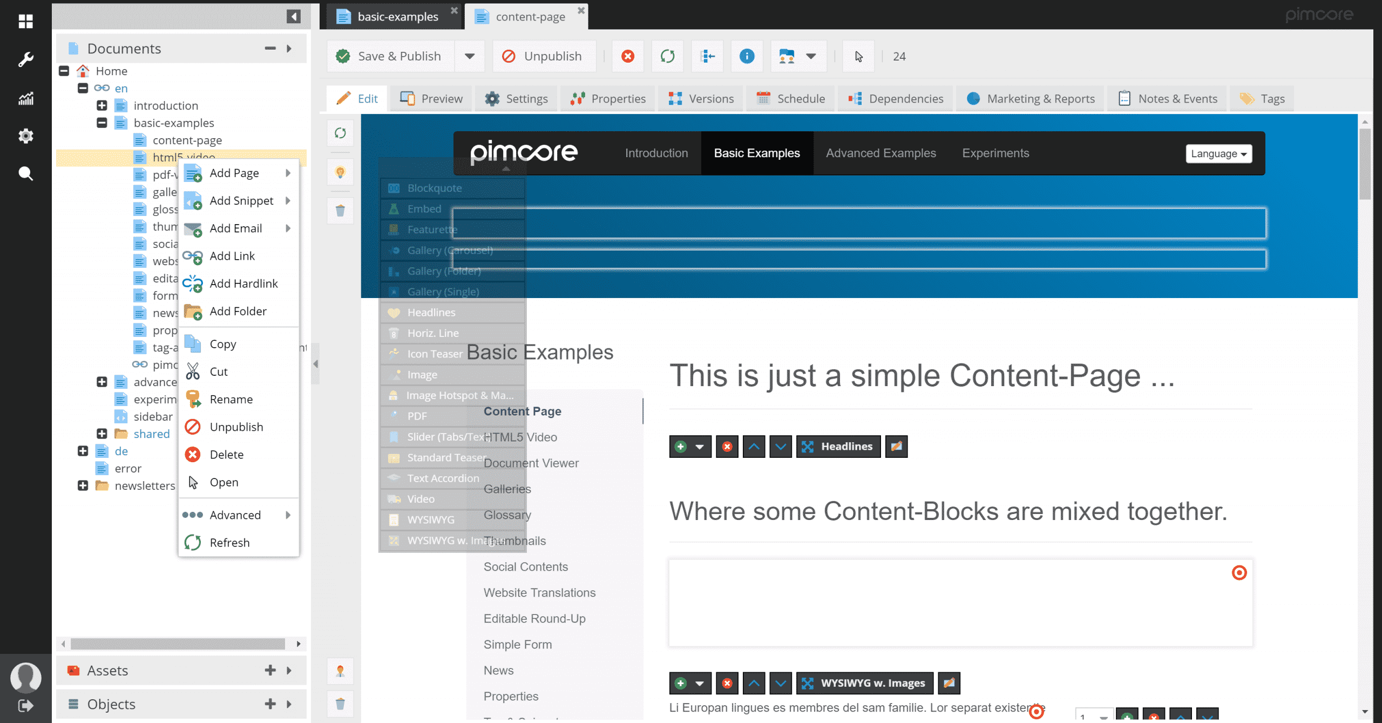Click the horizontal scrollbar in Documents tree
The height and width of the screenshot is (723, 1382).
pyautogui.click(x=178, y=644)
